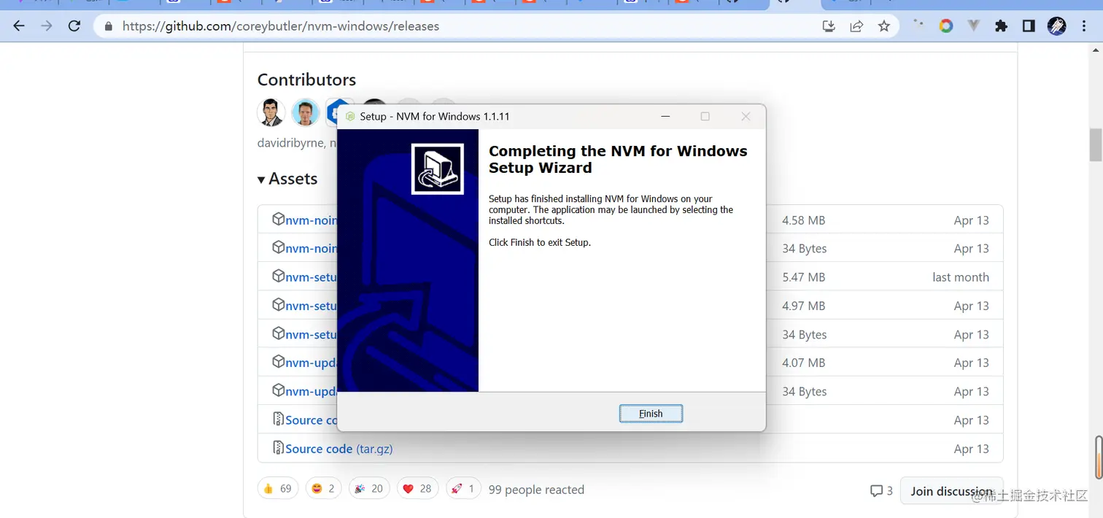Click the party popper reaction with 20
Viewport: 1103px width, 518px height.
pos(369,489)
